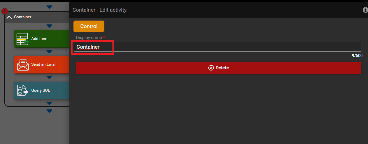Click the circled X icon on Delete

(211, 68)
